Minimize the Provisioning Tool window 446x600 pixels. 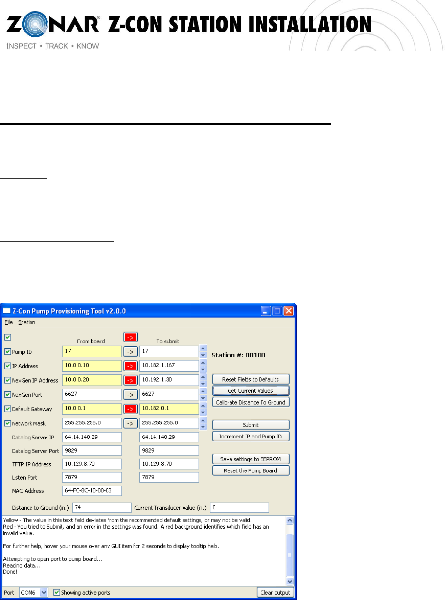coord(266,311)
